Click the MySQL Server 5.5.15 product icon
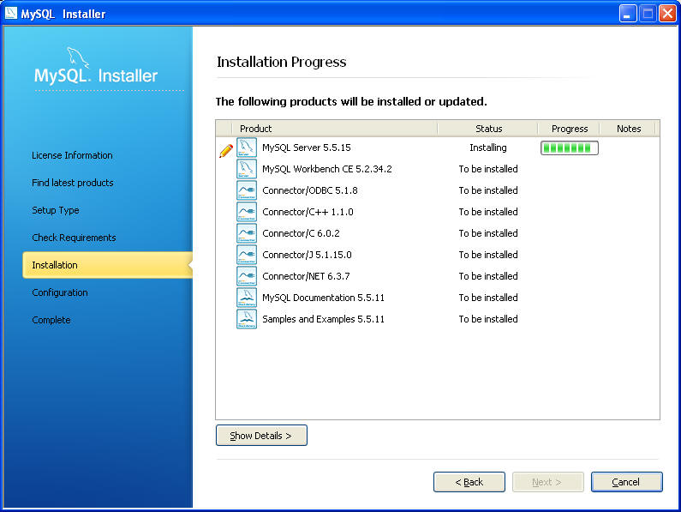 point(247,148)
